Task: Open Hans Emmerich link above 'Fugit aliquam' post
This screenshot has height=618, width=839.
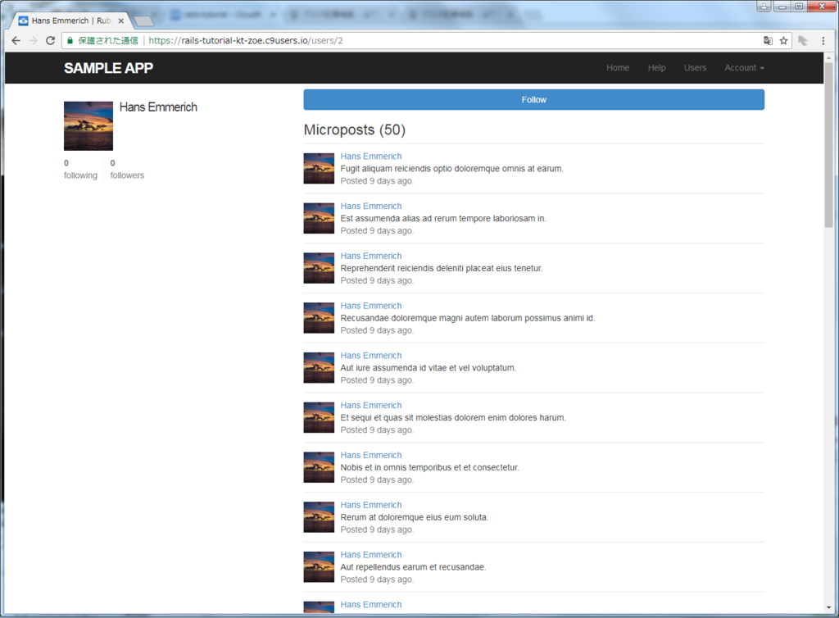Action: (371, 157)
